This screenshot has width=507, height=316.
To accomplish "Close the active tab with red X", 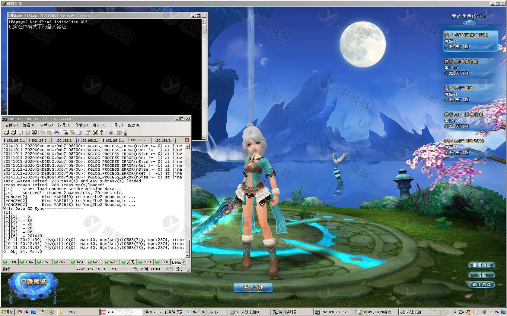I will pos(187,140).
